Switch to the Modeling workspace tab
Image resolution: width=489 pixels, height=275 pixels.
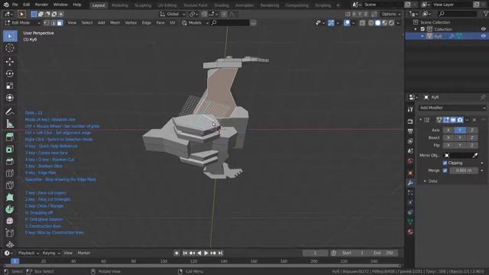tap(120, 5)
